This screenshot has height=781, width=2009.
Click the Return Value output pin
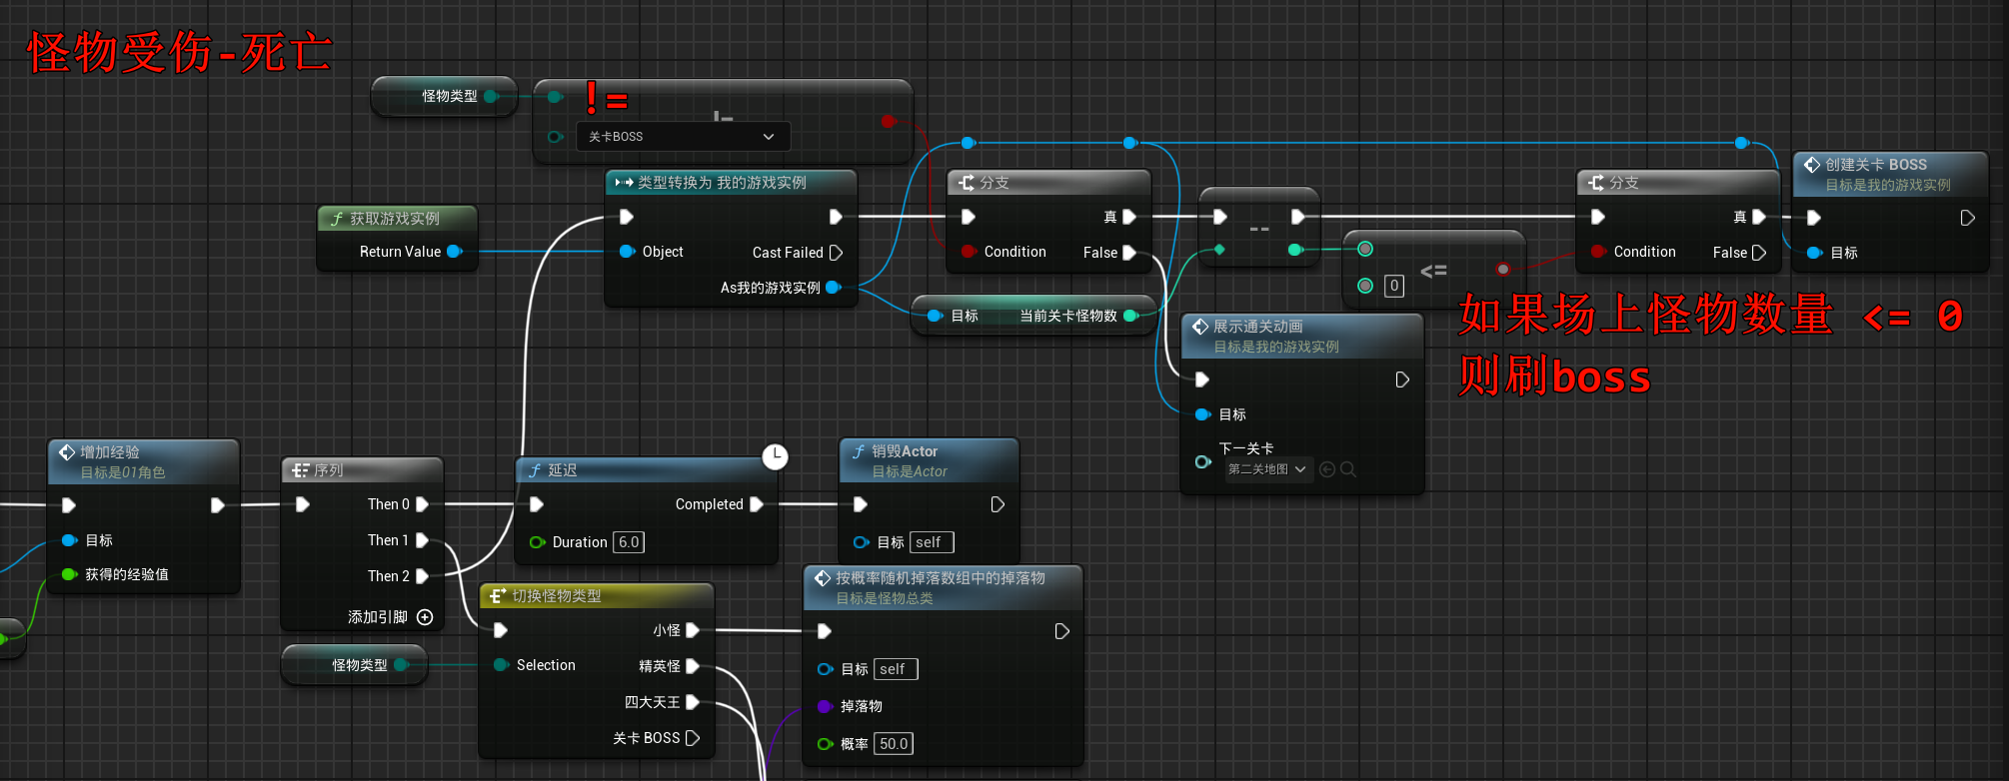pos(454,252)
